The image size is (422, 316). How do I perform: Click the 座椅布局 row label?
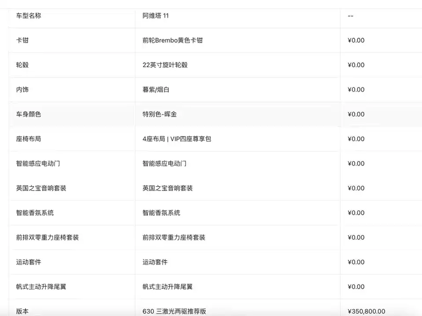tap(29, 139)
